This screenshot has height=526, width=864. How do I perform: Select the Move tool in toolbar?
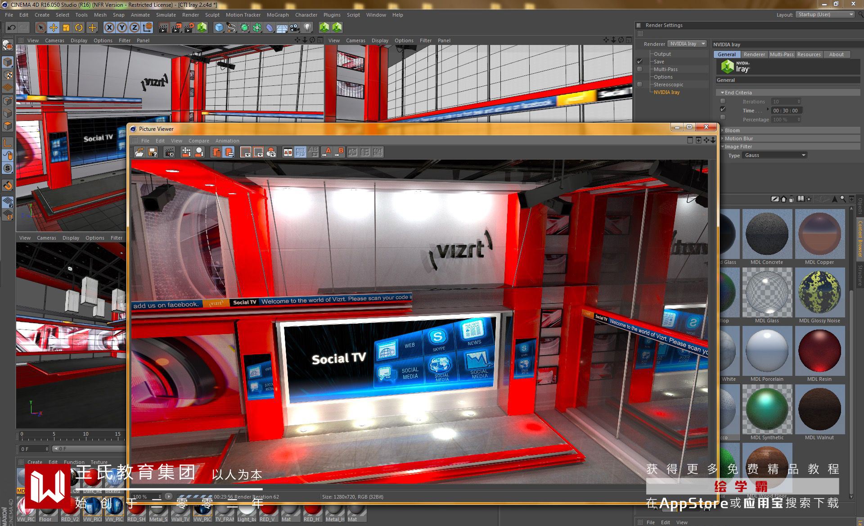pyautogui.click(x=53, y=28)
